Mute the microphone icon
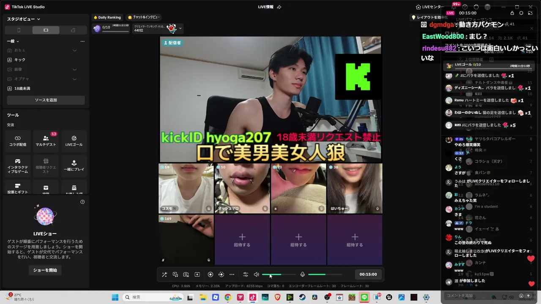This screenshot has width=541, height=304. [x=303, y=274]
